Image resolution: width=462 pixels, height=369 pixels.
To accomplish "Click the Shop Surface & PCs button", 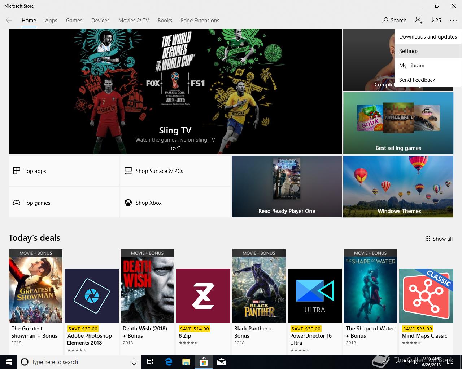I will 175,171.
